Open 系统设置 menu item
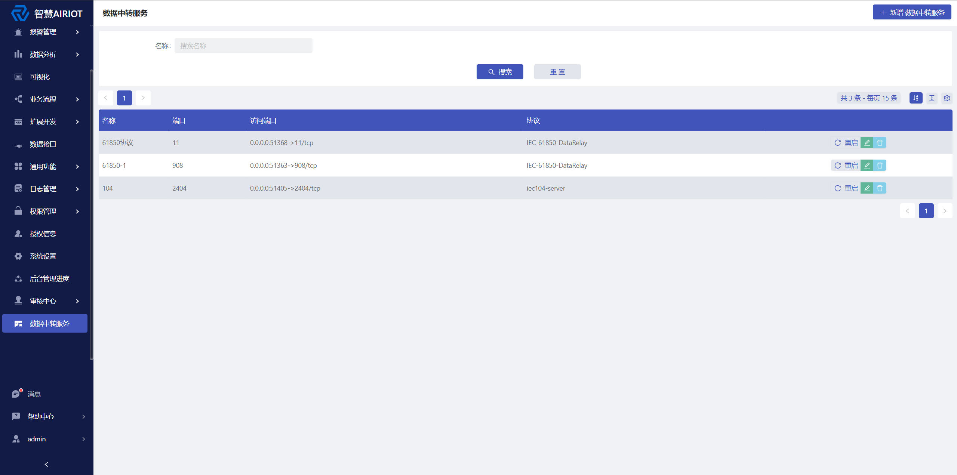Image resolution: width=957 pixels, height=475 pixels. click(x=45, y=256)
